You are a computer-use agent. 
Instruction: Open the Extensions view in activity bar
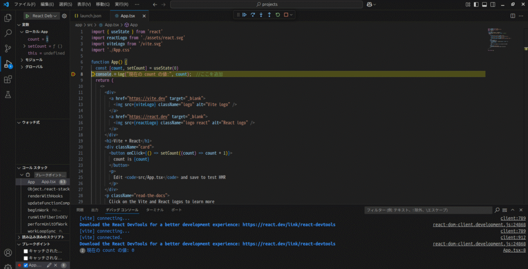8,79
